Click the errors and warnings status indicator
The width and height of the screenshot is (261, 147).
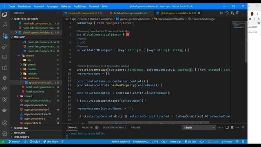click(x=35, y=142)
